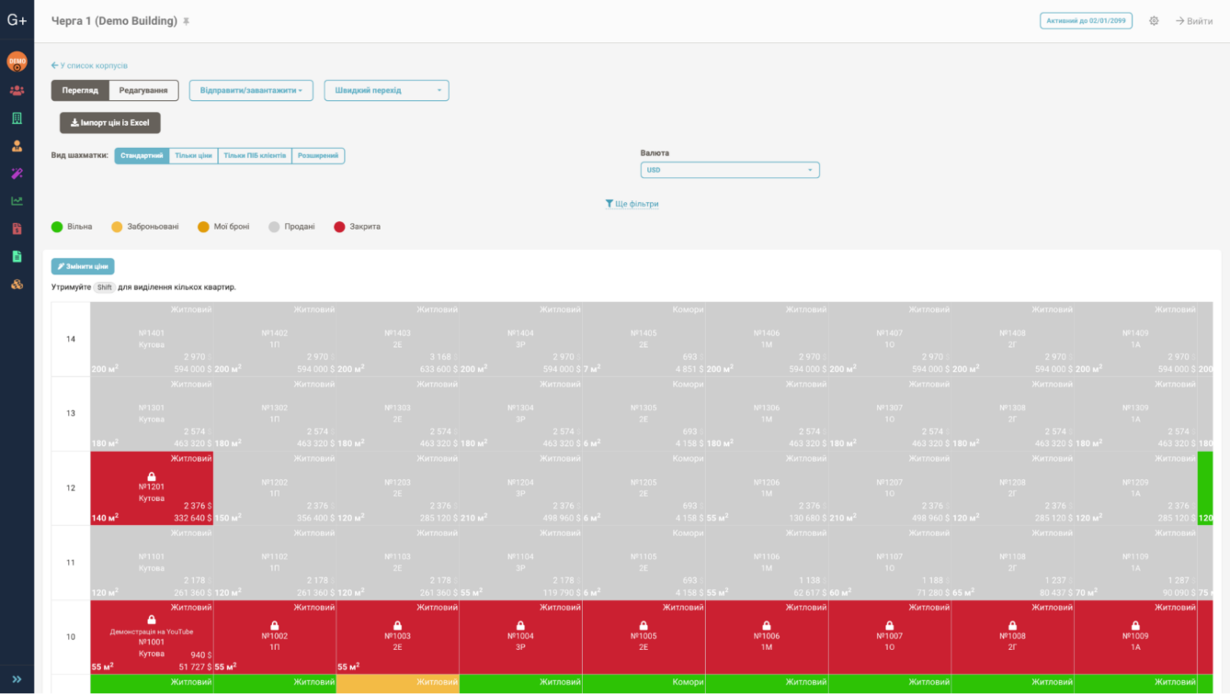Select Стандартний chessboard view

142,156
